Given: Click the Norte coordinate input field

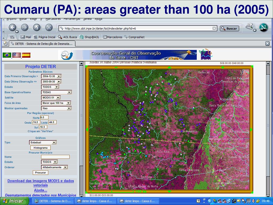Looking at the screenshot, I should pyautogui.click(x=45, y=117).
